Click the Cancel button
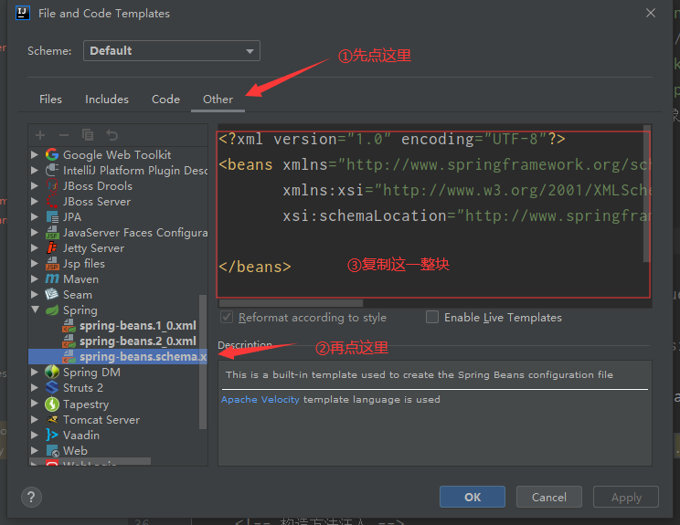The image size is (680, 525). point(549,497)
